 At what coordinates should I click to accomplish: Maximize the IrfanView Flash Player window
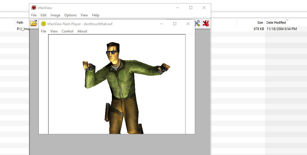pyautogui.click(x=175, y=24)
